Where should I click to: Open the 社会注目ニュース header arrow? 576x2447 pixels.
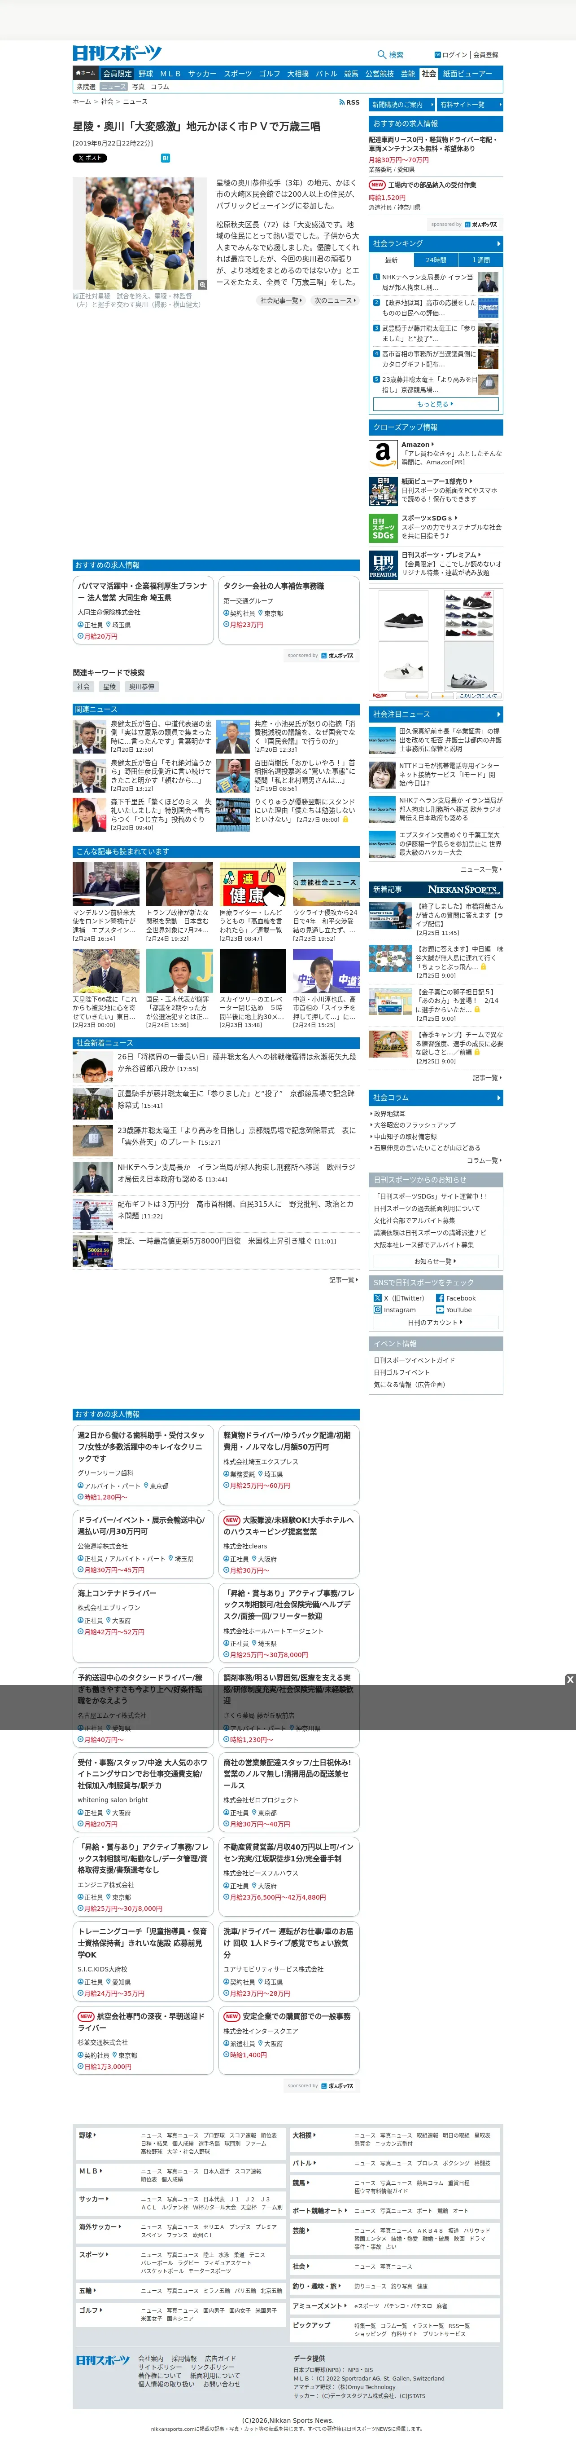click(499, 714)
